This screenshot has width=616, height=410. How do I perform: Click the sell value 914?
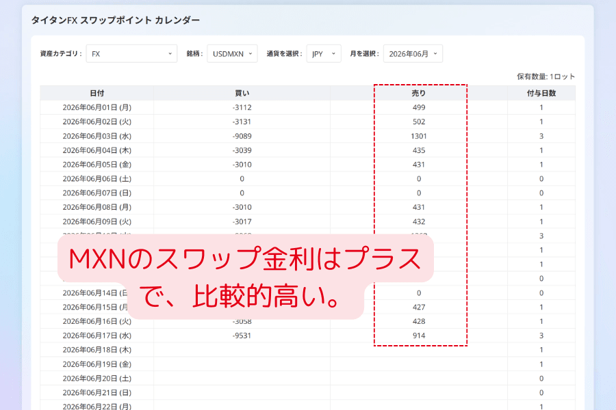[x=419, y=336]
